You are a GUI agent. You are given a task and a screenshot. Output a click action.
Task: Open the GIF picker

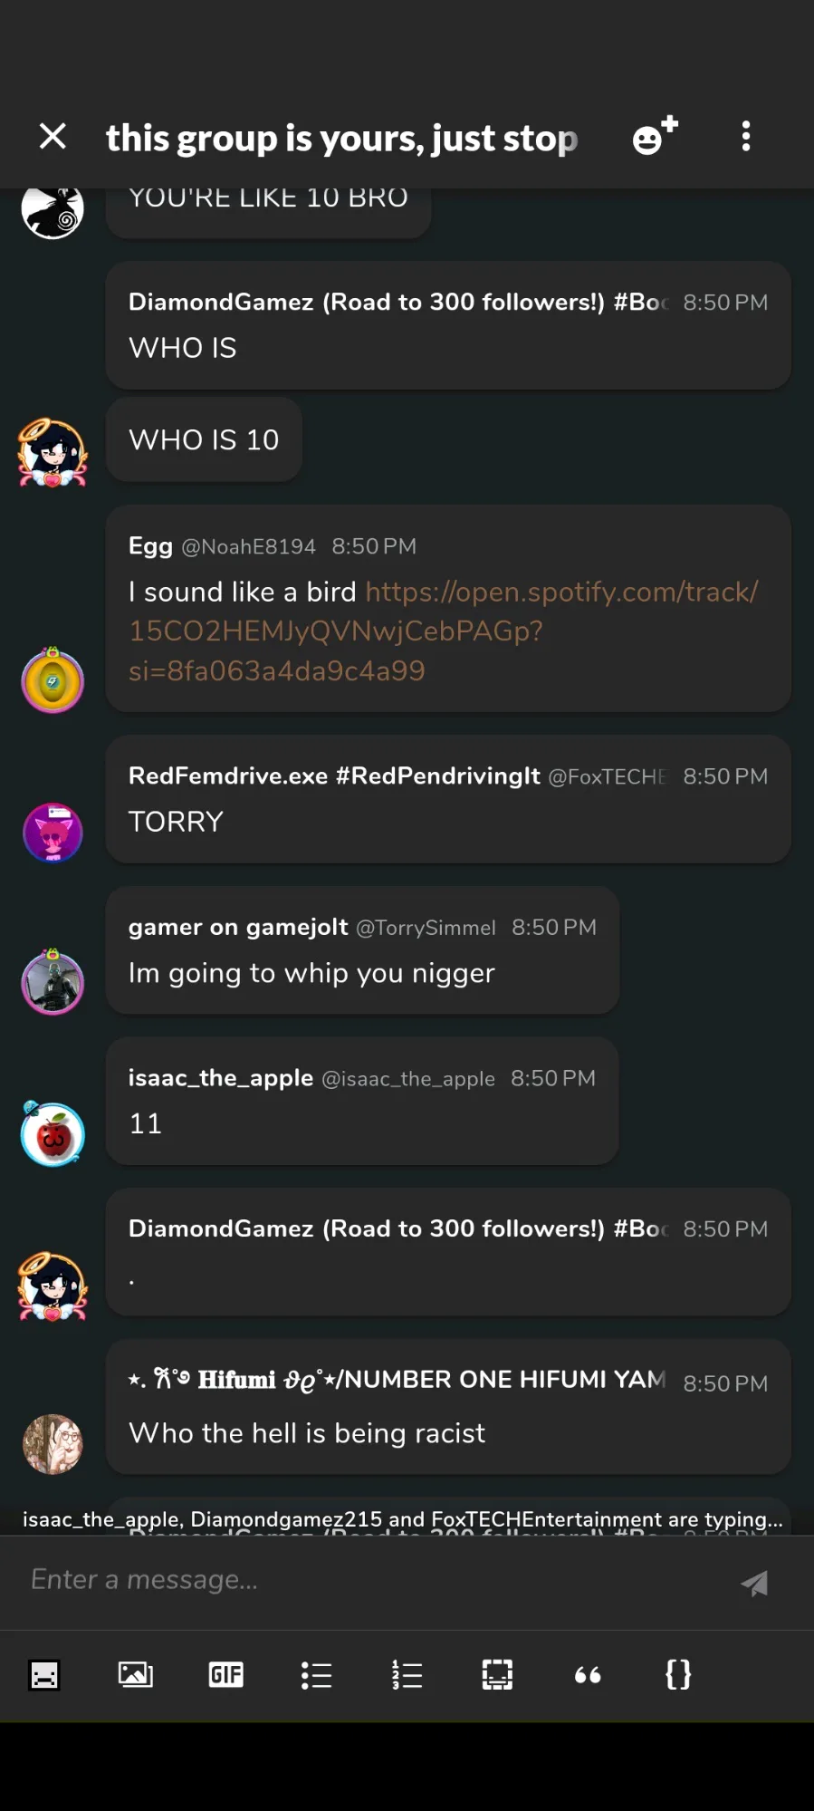225,1675
